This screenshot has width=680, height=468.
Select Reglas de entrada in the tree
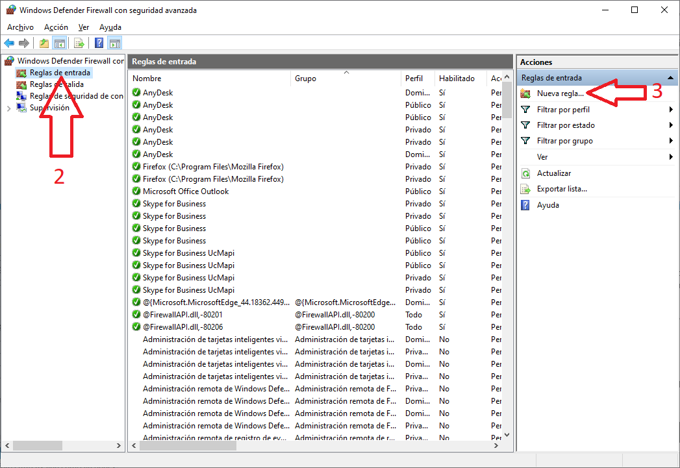click(60, 73)
